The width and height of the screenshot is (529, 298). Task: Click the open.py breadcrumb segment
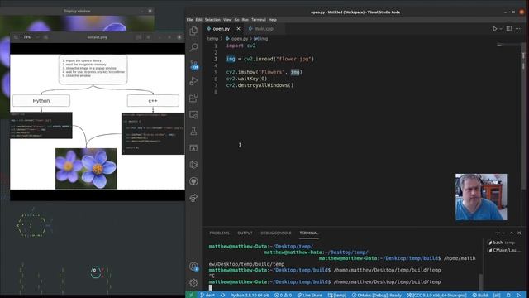tap(237, 39)
